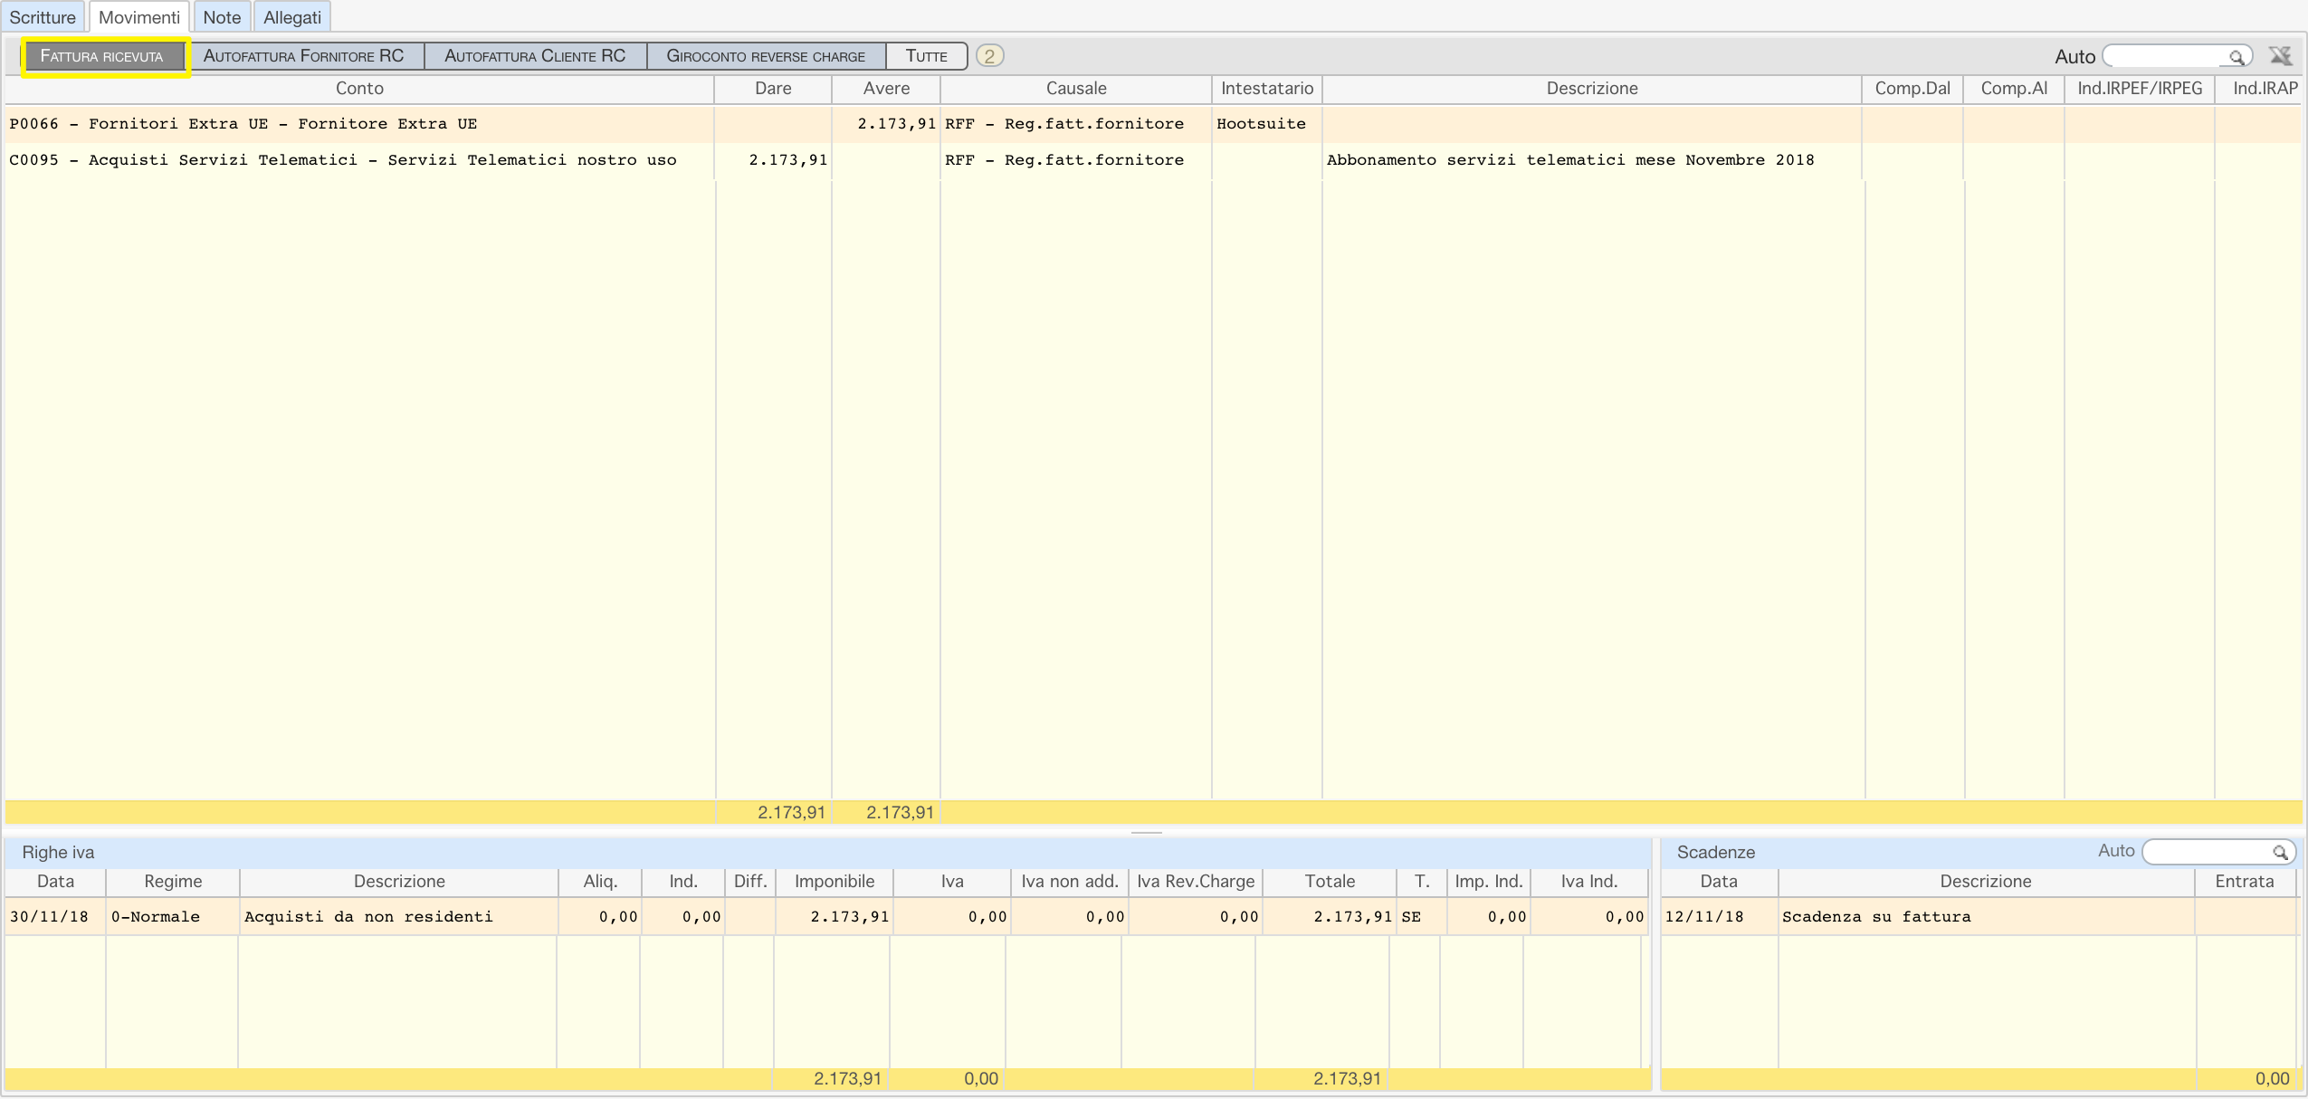Select row P0066 – Fornitori Extra UE

tap(1152, 124)
